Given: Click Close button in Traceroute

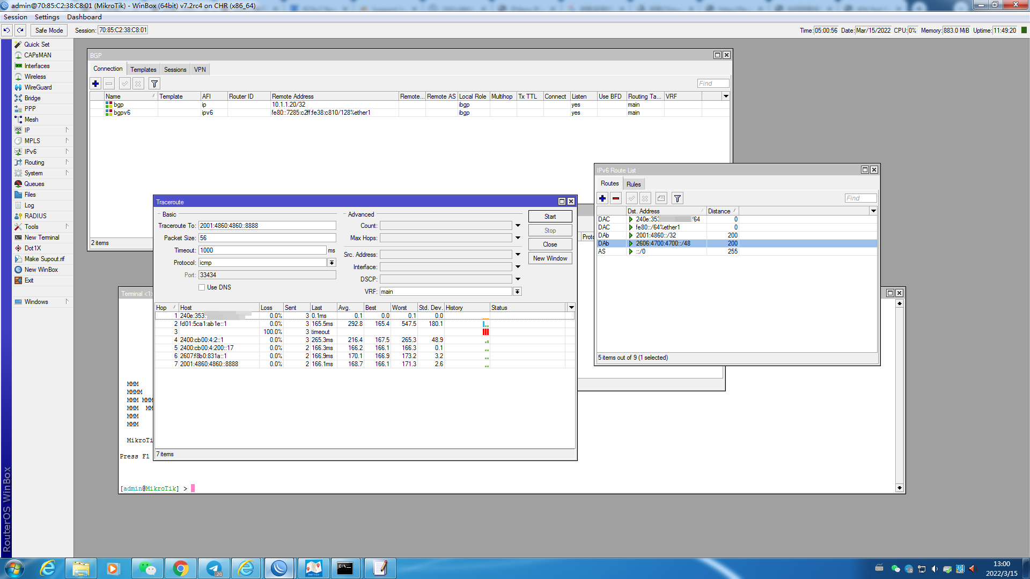Looking at the screenshot, I should point(550,244).
